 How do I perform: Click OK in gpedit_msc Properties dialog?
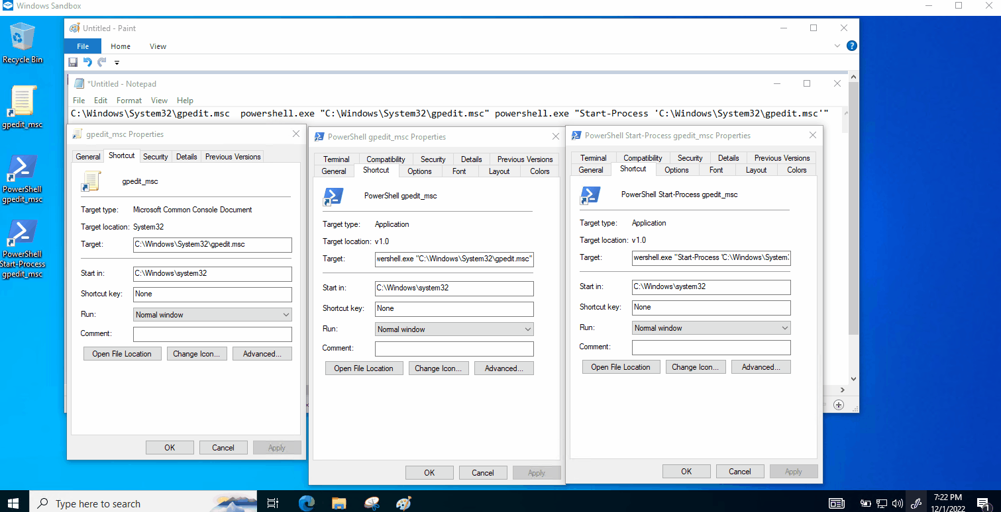pos(170,448)
